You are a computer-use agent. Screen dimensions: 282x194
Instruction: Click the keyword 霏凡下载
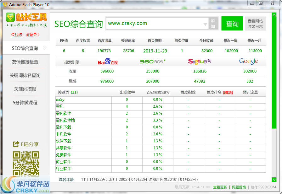[x=63, y=127]
